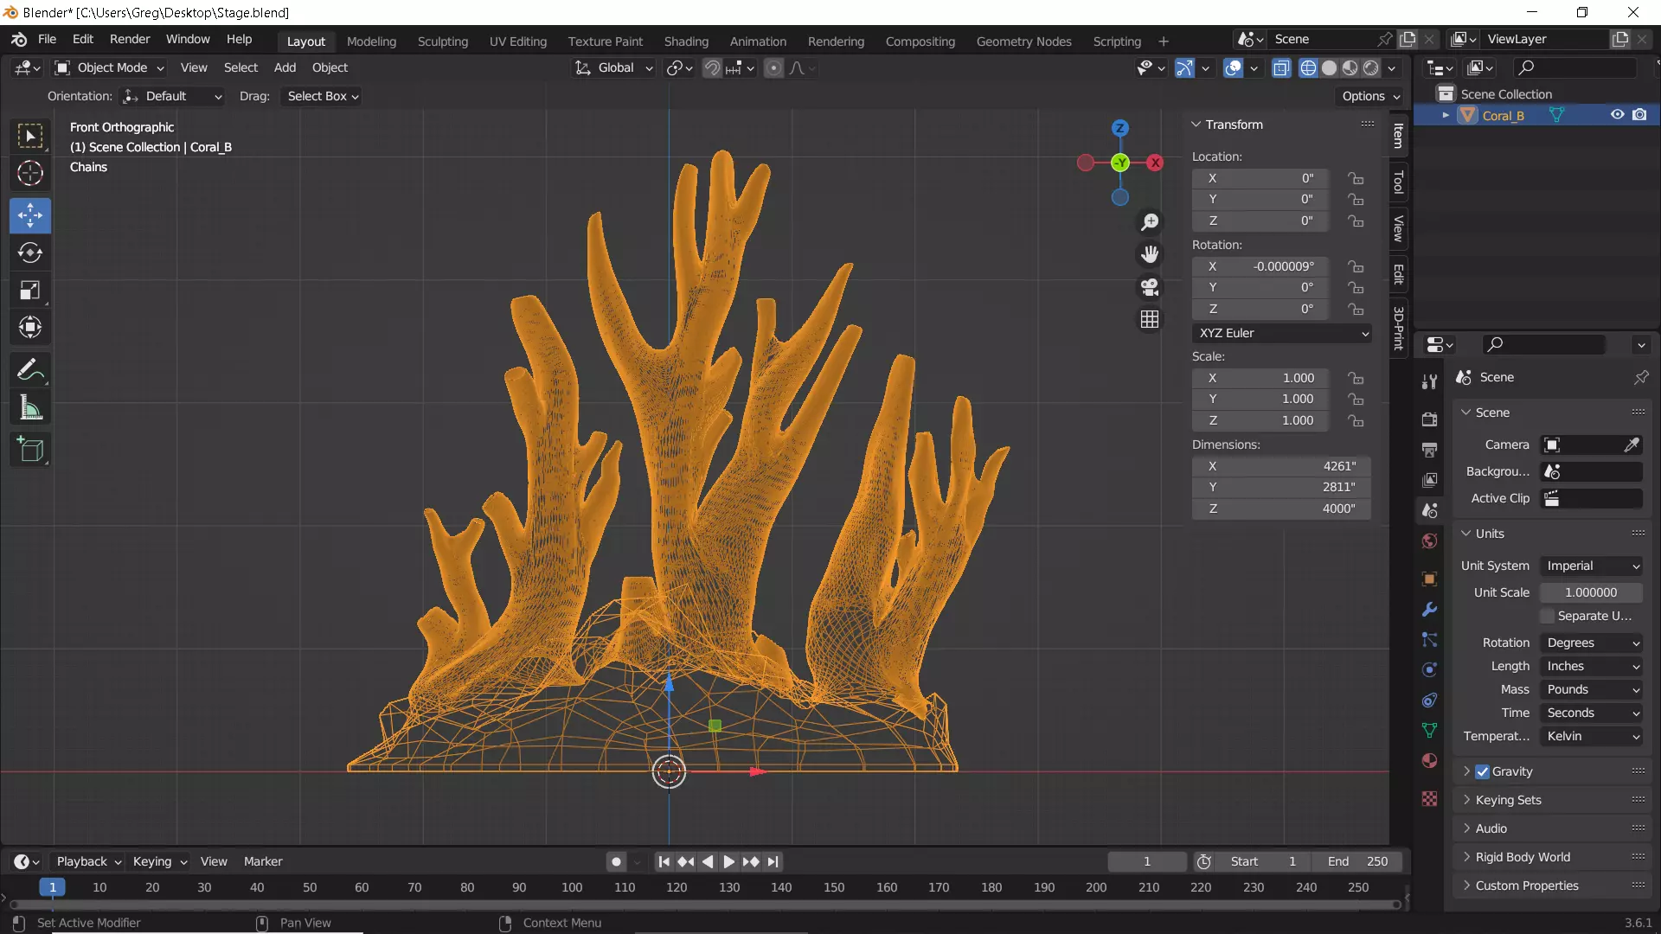
Task: Open the XYZ Euler rotation mode dropdown
Action: click(1281, 333)
